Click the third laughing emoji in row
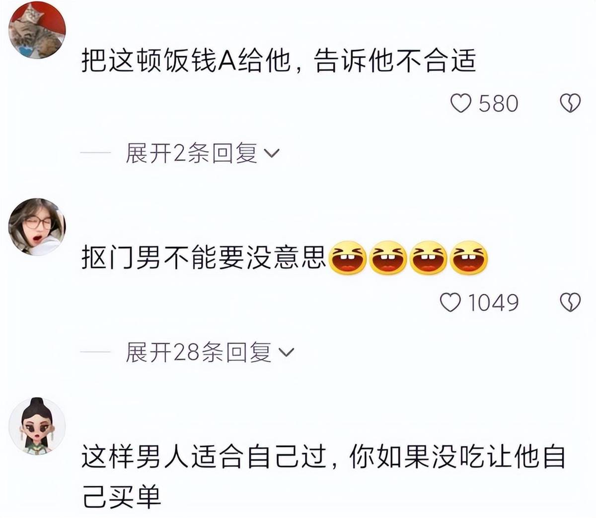Screen dimensions: 596x518 [x=429, y=258]
